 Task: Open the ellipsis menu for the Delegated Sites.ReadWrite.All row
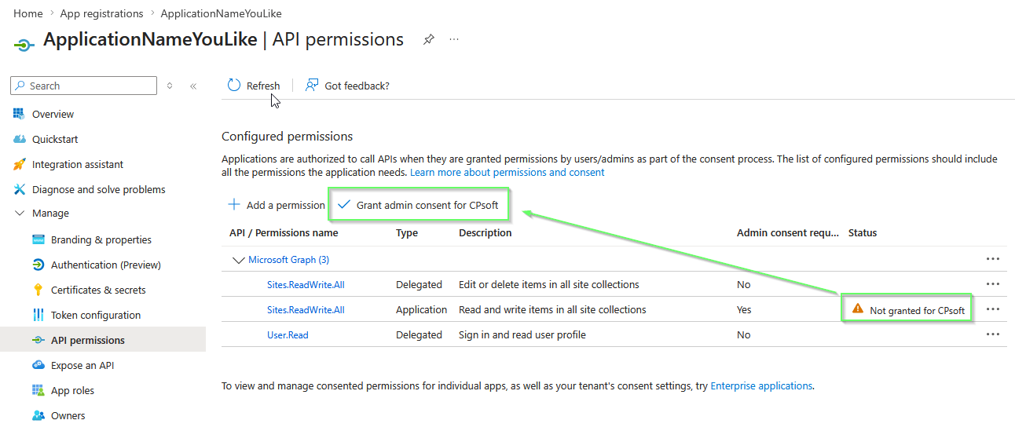coord(993,284)
